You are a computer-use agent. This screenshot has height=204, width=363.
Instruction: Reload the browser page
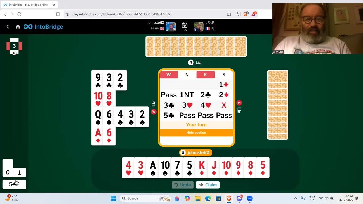tap(19, 14)
